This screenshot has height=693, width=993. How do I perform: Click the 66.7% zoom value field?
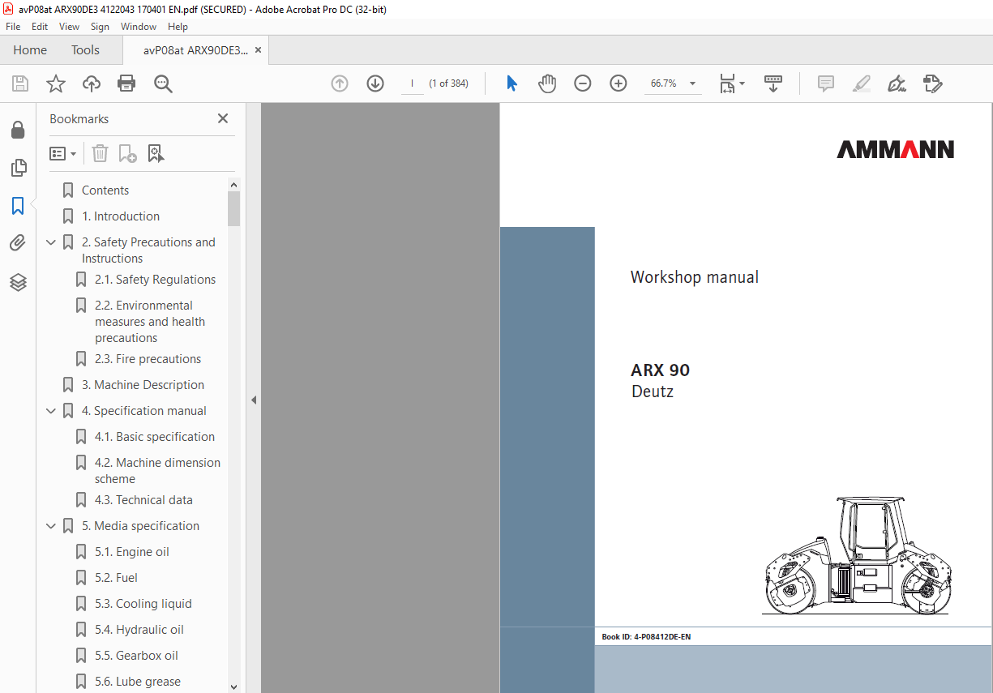click(664, 83)
